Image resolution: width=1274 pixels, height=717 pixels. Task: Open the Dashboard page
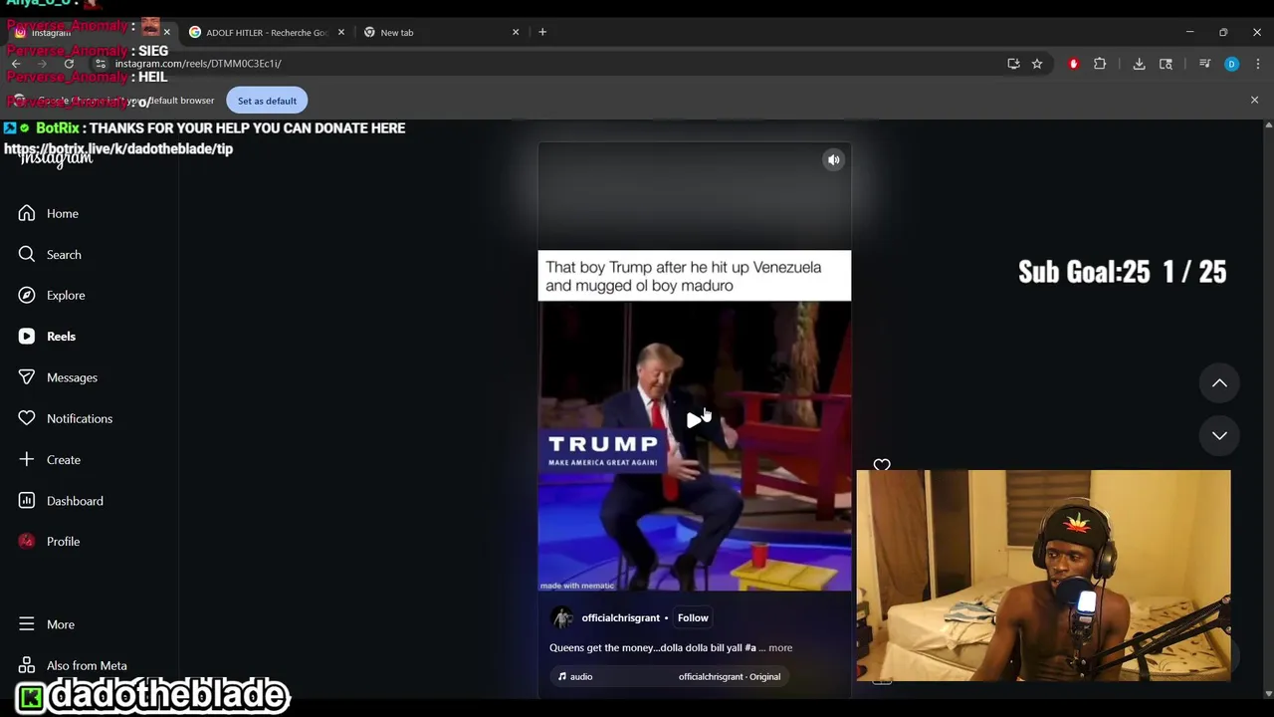tap(60, 501)
